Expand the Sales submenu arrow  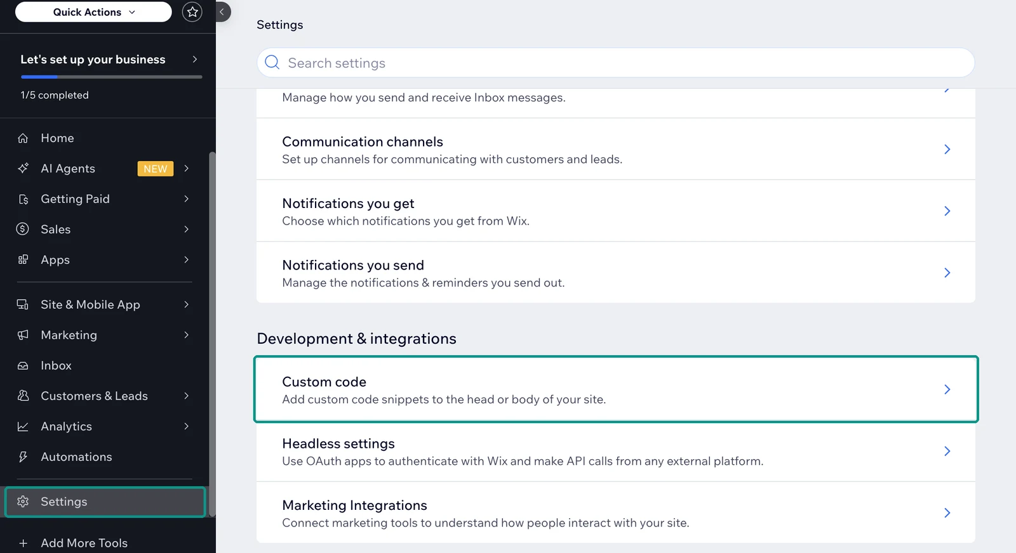pos(187,230)
